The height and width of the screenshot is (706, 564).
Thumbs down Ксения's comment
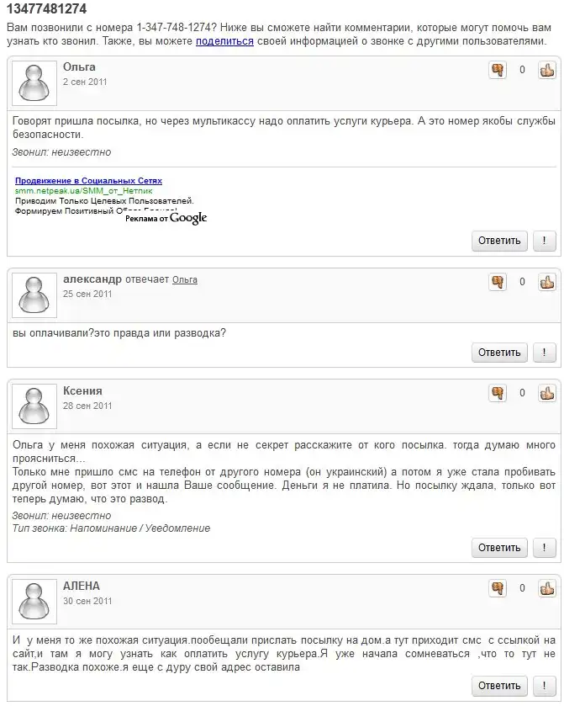498,393
